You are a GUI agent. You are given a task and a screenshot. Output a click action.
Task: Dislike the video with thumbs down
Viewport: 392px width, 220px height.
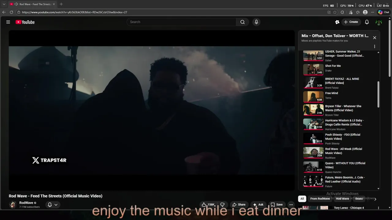223,205
